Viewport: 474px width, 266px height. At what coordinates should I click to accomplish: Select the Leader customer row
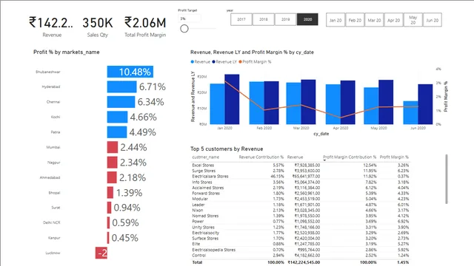coord(300,205)
